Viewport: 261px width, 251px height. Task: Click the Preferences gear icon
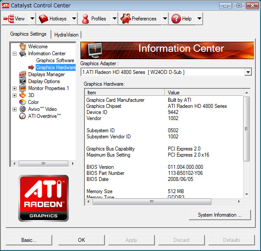[126, 19]
